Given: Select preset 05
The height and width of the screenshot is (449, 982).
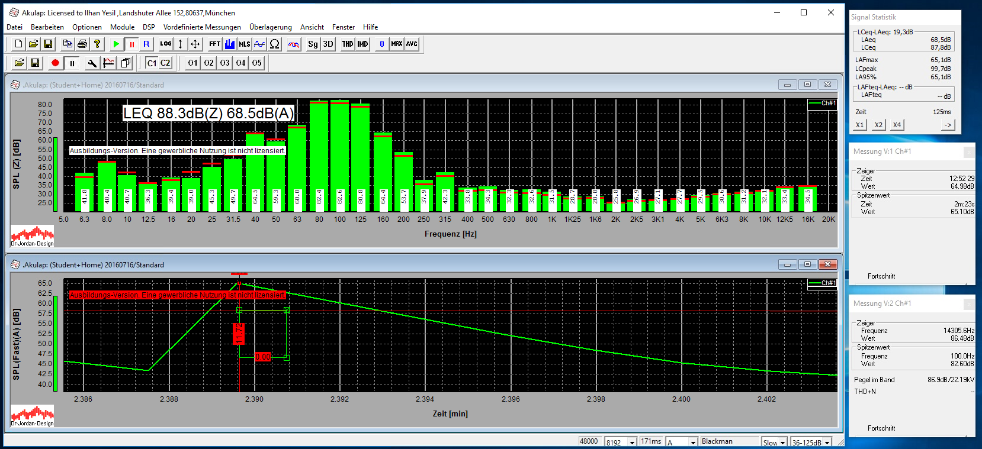Looking at the screenshot, I should tap(257, 63).
